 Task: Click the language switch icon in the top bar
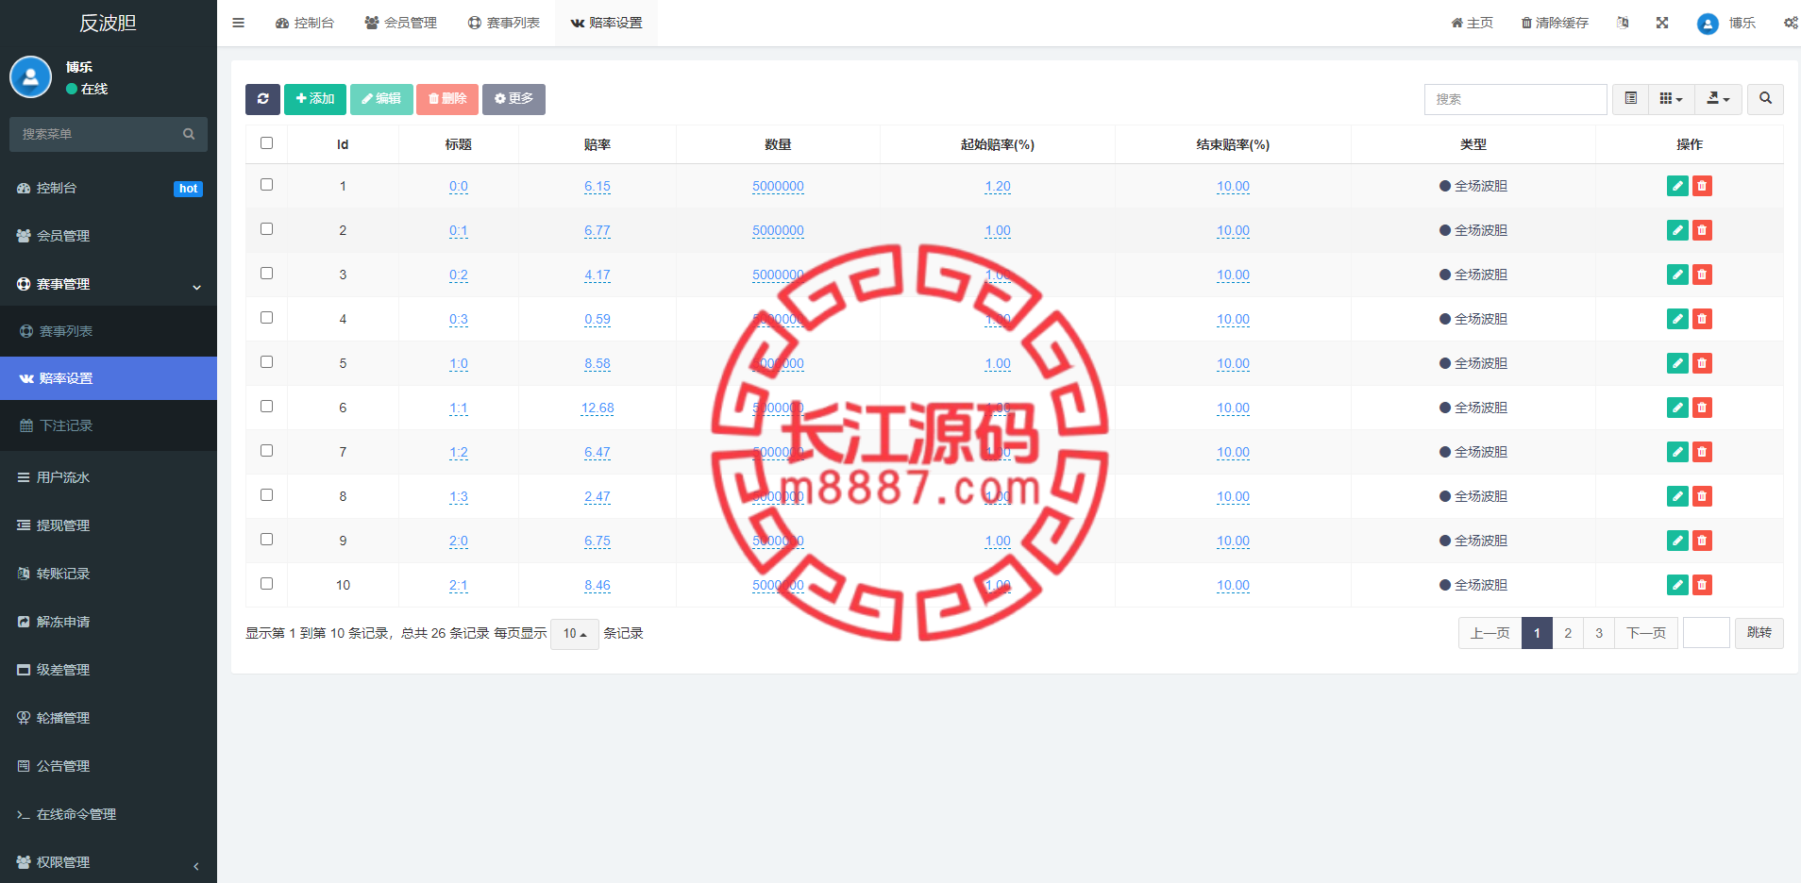(x=1623, y=23)
